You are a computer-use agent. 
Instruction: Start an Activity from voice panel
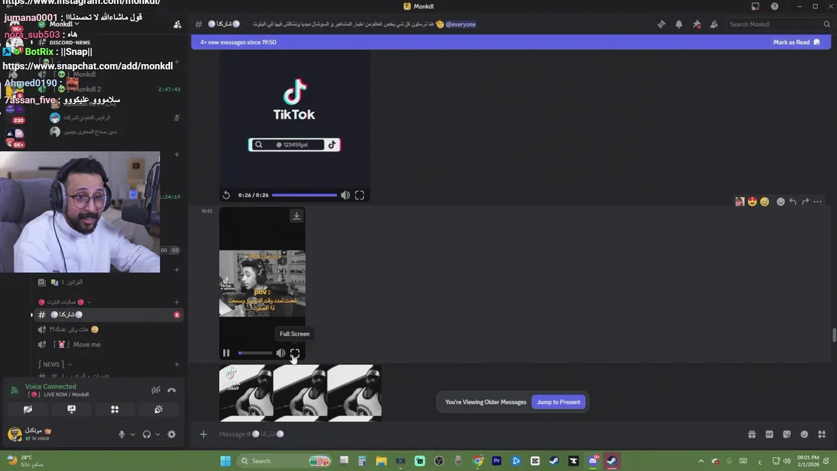tap(114, 410)
